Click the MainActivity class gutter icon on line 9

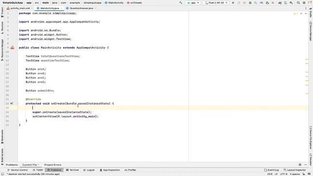pos(12,47)
